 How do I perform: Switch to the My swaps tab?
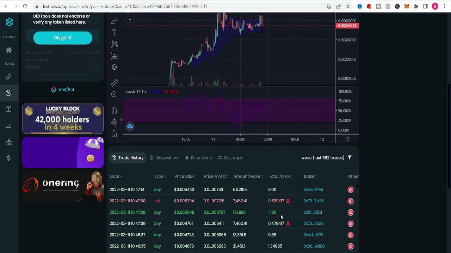(230, 158)
